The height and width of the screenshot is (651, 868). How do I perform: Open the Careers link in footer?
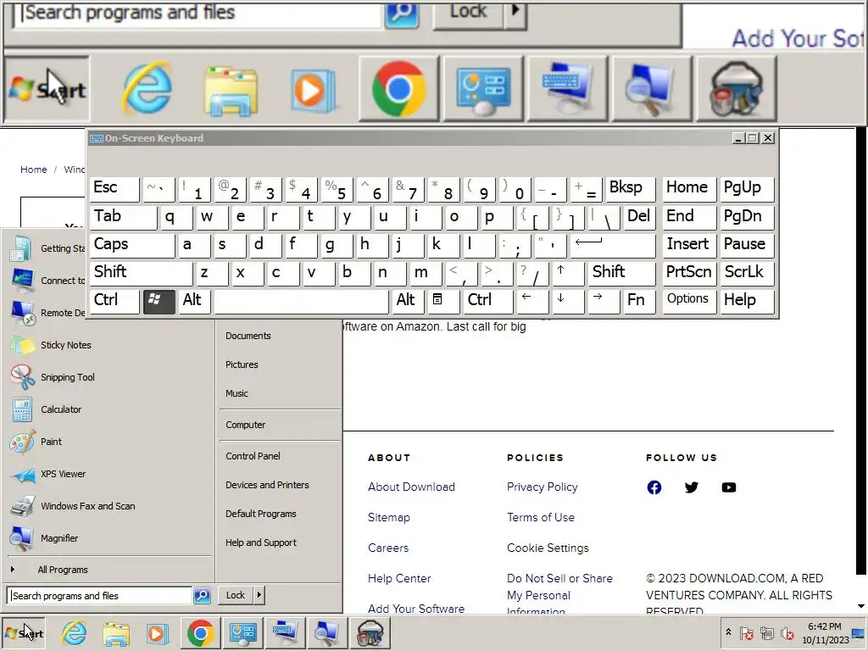pyautogui.click(x=388, y=548)
